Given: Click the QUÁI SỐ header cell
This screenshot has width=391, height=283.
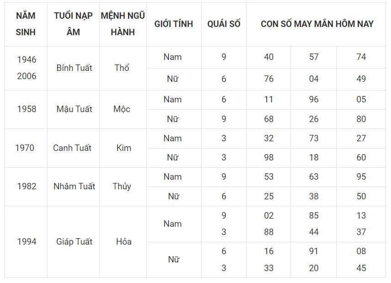Looking at the screenshot, I should click(224, 24).
